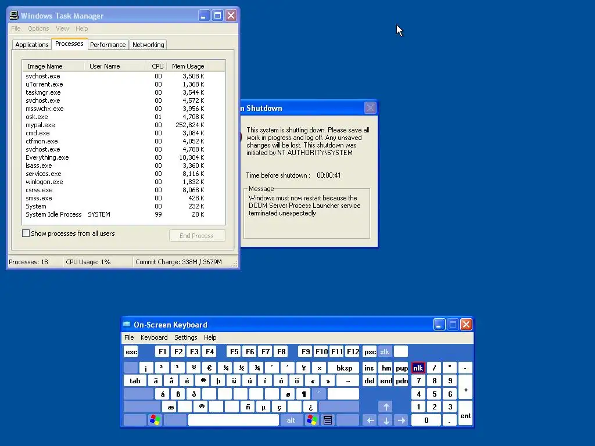Click the up arrow key on the keyboard
The height and width of the screenshot is (446, 595).
(386, 407)
